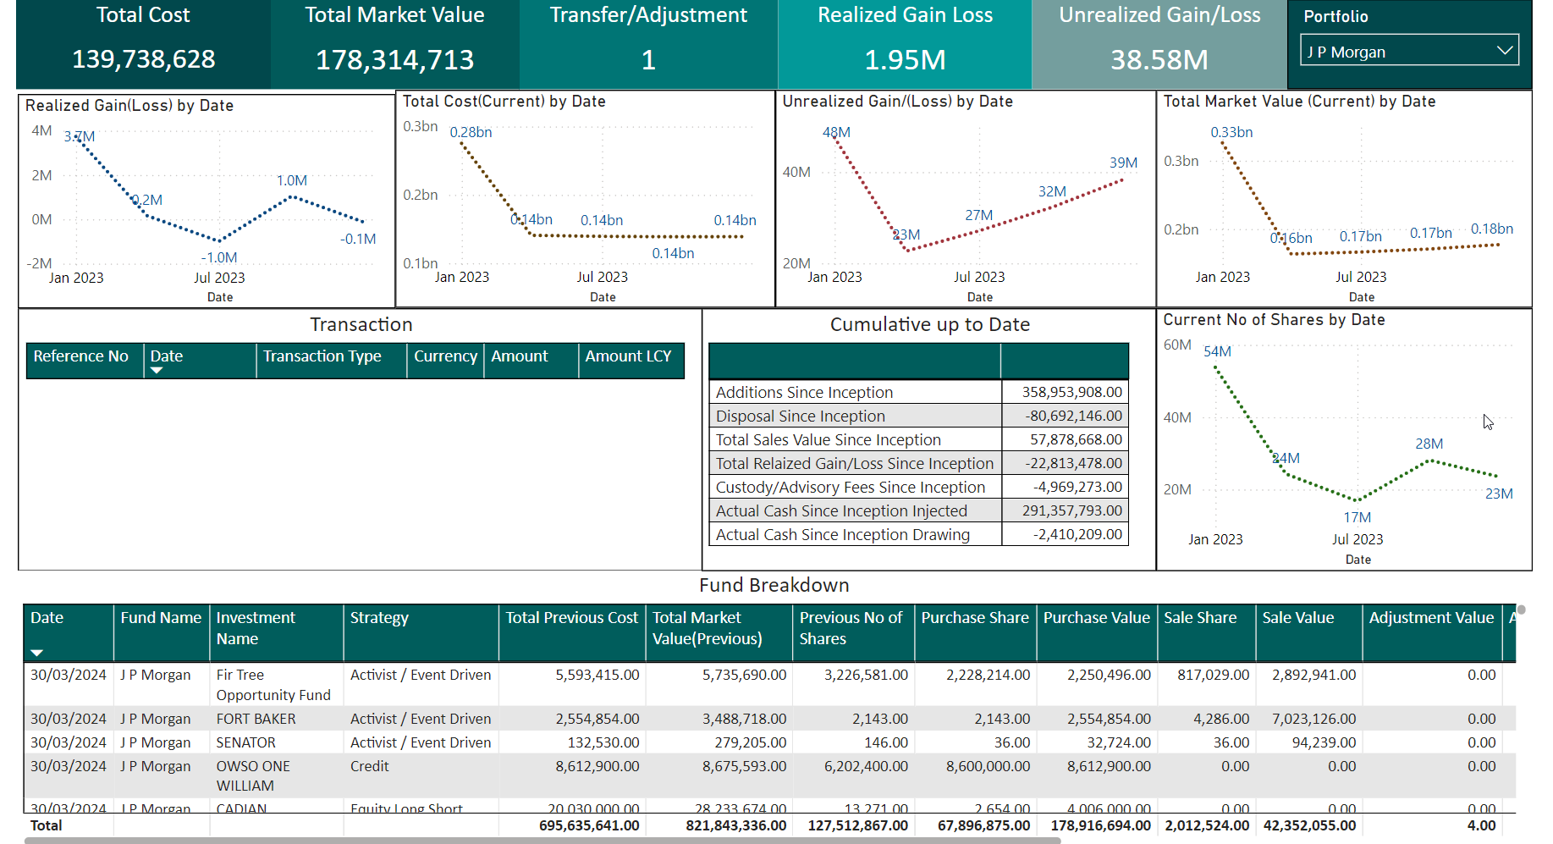Screen dimensions: 1553x844
Task: Sort by Transaction Type column header
Action: [x=322, y=356]
